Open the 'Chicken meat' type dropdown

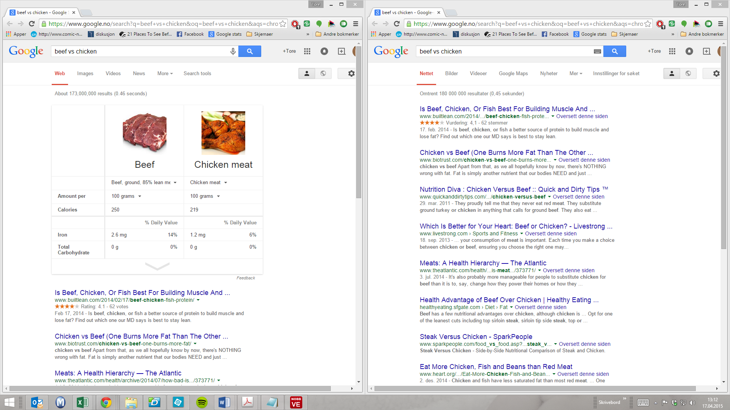tap(209, 183)
